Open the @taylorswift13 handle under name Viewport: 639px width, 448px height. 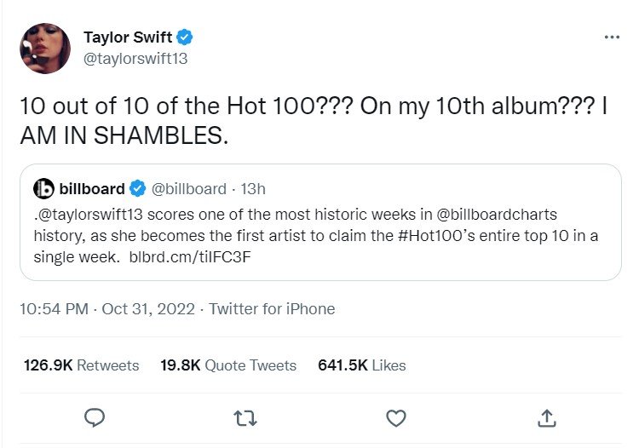(135, 59)
